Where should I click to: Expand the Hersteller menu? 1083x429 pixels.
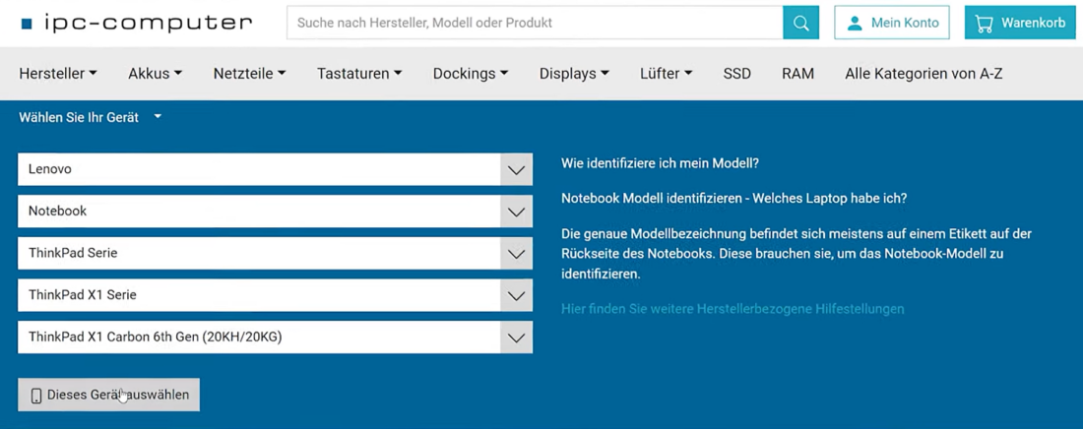click(x=58, y=73)
